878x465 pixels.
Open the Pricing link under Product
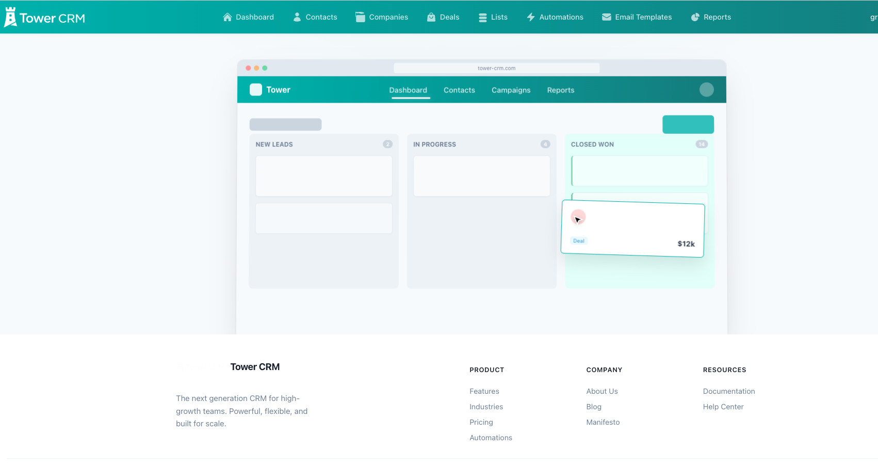(x=481, y=422)
